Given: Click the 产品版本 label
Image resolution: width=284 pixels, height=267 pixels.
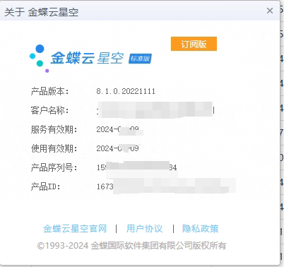Looking at the screenshot, I should [49, 91].
